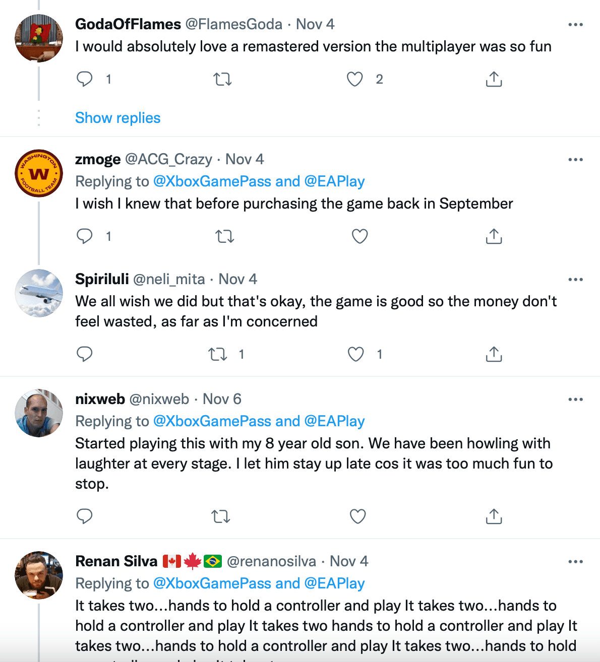Like zmoge's tweet with the heart icon
This screenshot has width=600, height=662.
[x=360, y=236]
